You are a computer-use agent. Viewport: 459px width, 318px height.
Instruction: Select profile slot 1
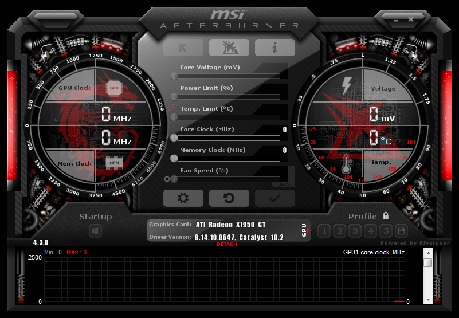[324, 231]
